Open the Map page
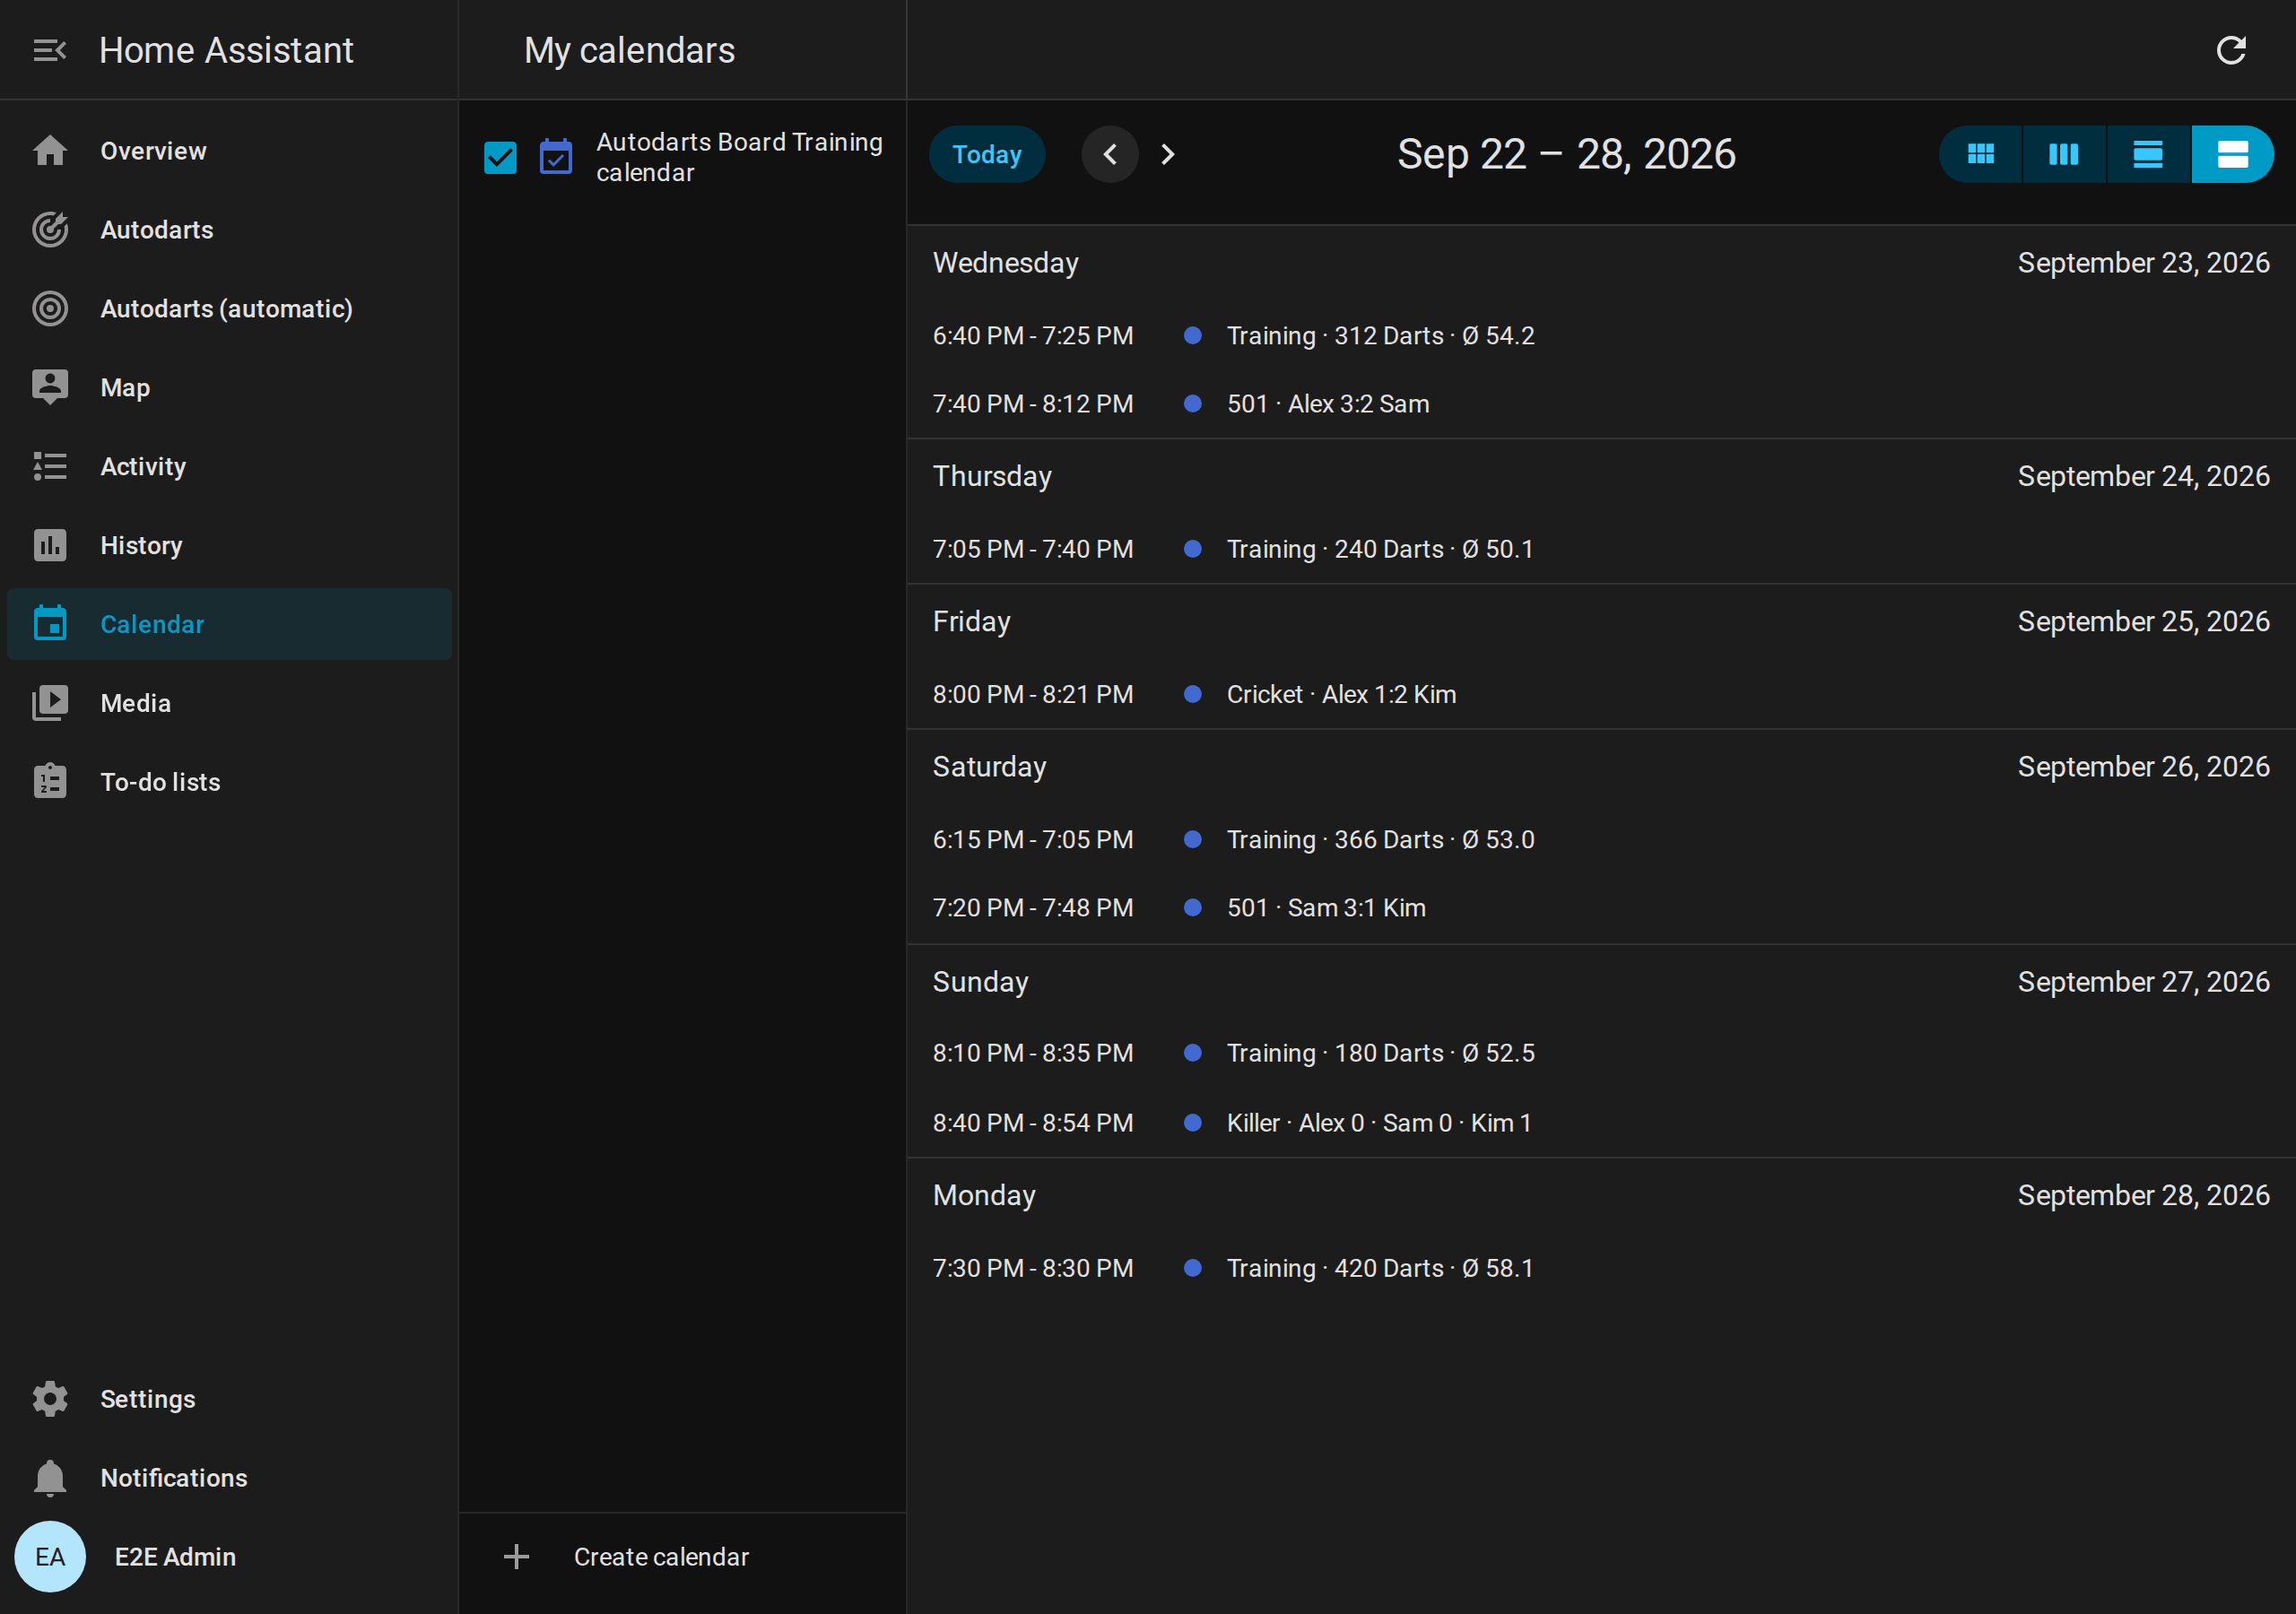 (229, 388)
